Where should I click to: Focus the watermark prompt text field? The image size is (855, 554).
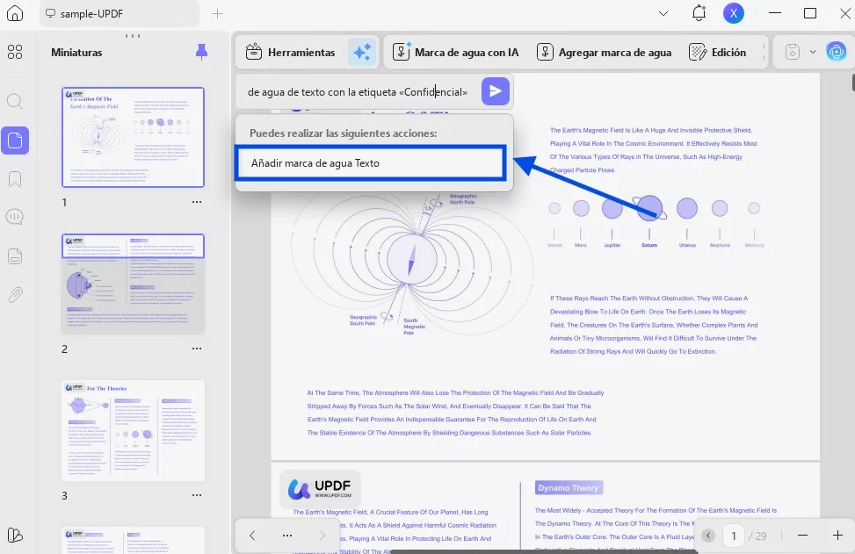(x=358, y=92)
